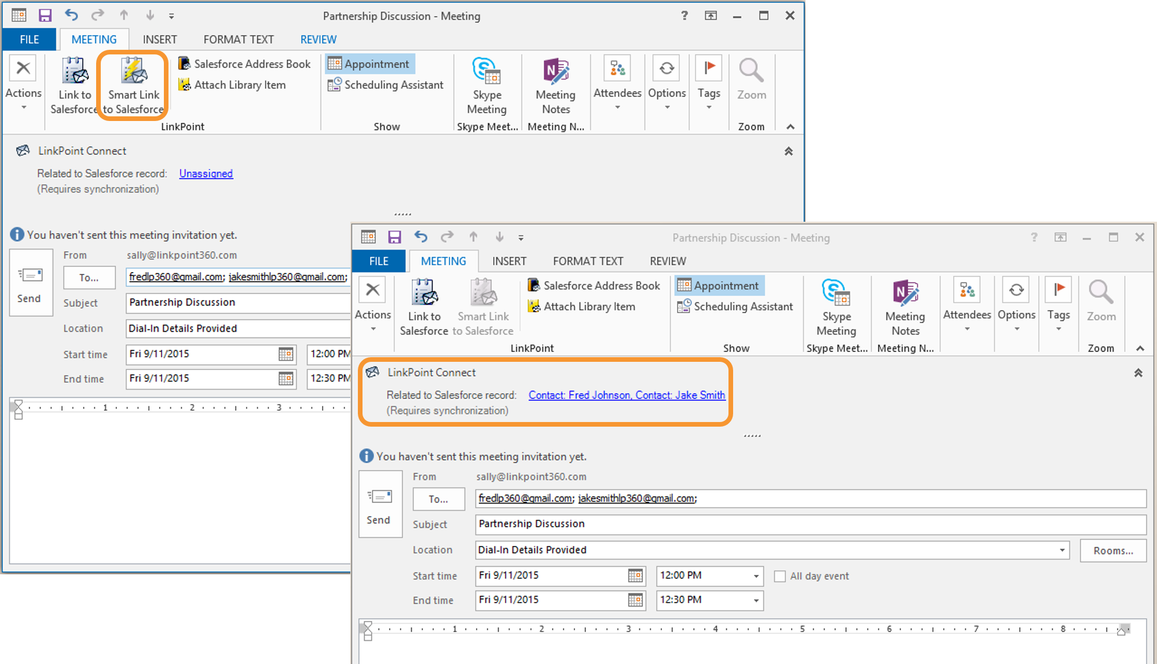Open End time calendar picker in front window

635,600
